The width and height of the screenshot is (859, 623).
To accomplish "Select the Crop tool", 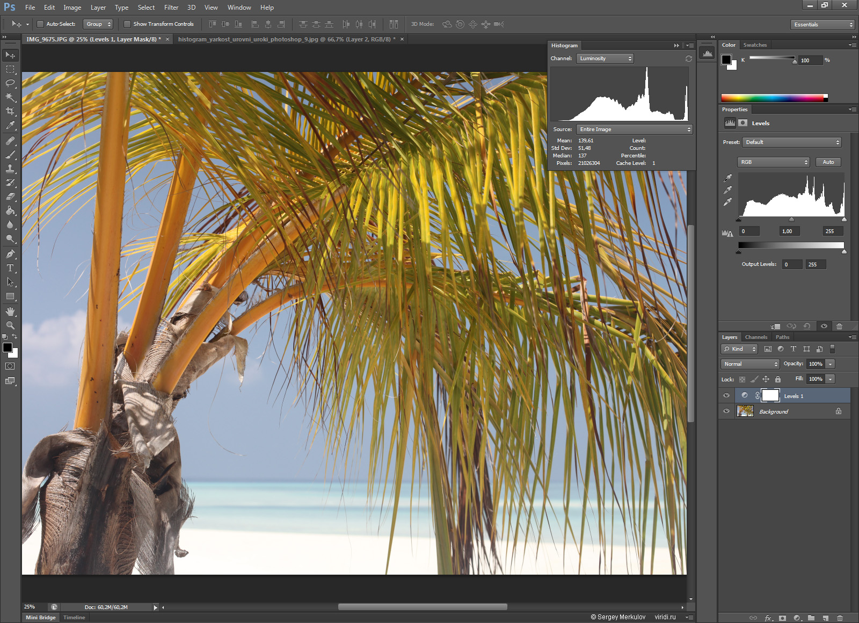I will pos(10,111).
